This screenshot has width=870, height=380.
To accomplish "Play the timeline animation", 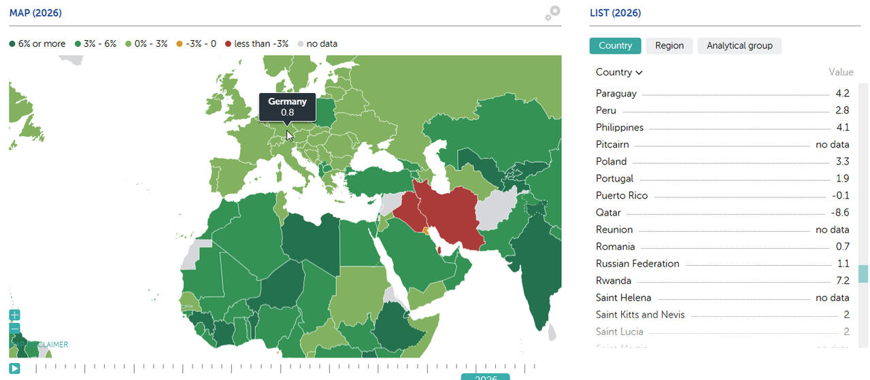I will [x=15, y=368].
